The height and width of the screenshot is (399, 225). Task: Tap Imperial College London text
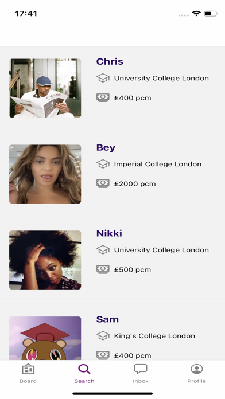(157, 164)
